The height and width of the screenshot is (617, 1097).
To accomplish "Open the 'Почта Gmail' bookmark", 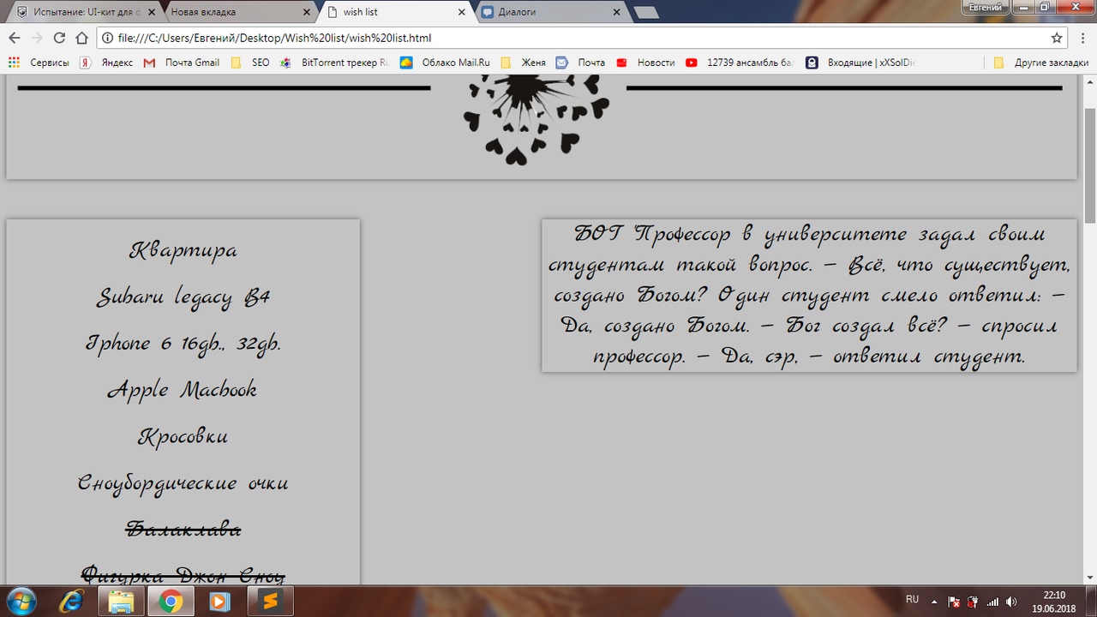I will [x=182, y=63].
